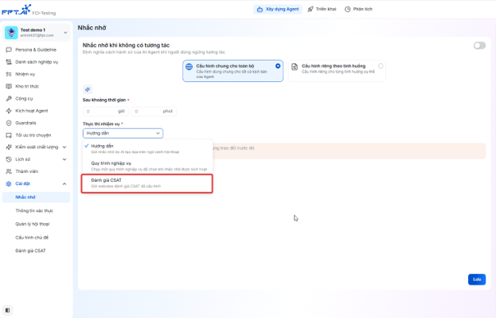Screen dimensions: 496x318
Task: Select the Thành viên people icon
Action: [8, 171]
